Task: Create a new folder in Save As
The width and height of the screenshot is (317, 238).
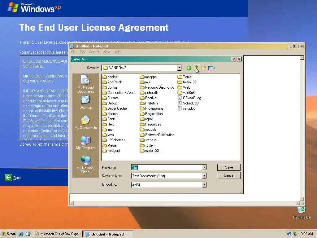Action: coord(203,68)
